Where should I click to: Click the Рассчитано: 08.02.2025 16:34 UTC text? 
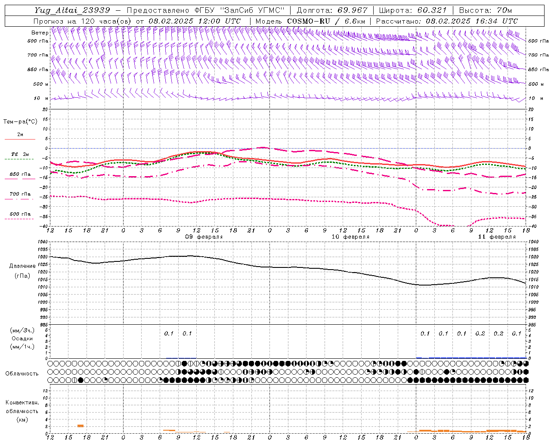[447, 21]
